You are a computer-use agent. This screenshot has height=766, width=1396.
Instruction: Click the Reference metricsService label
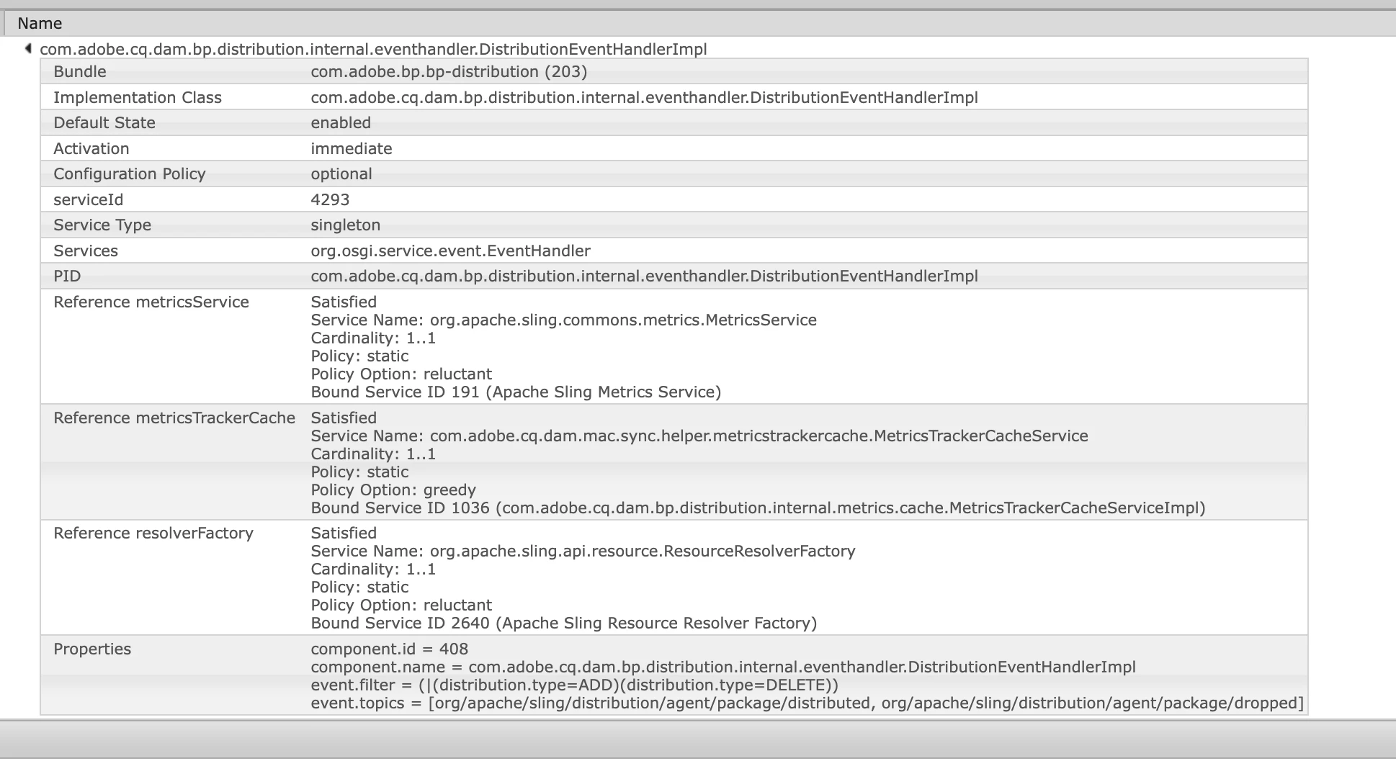pos(151,302)
